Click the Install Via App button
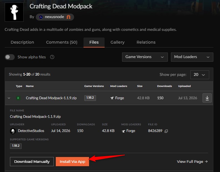The width and height of the screenshot is (220, 172). coord(72,162)
